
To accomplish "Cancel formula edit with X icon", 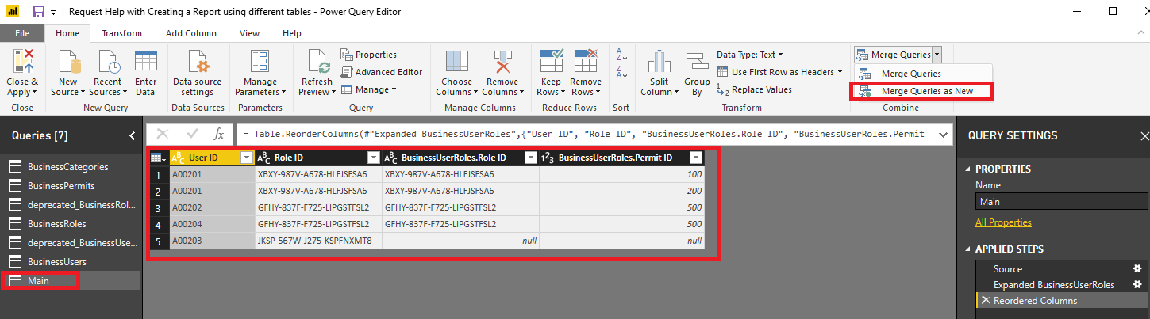I will point(163,134).
